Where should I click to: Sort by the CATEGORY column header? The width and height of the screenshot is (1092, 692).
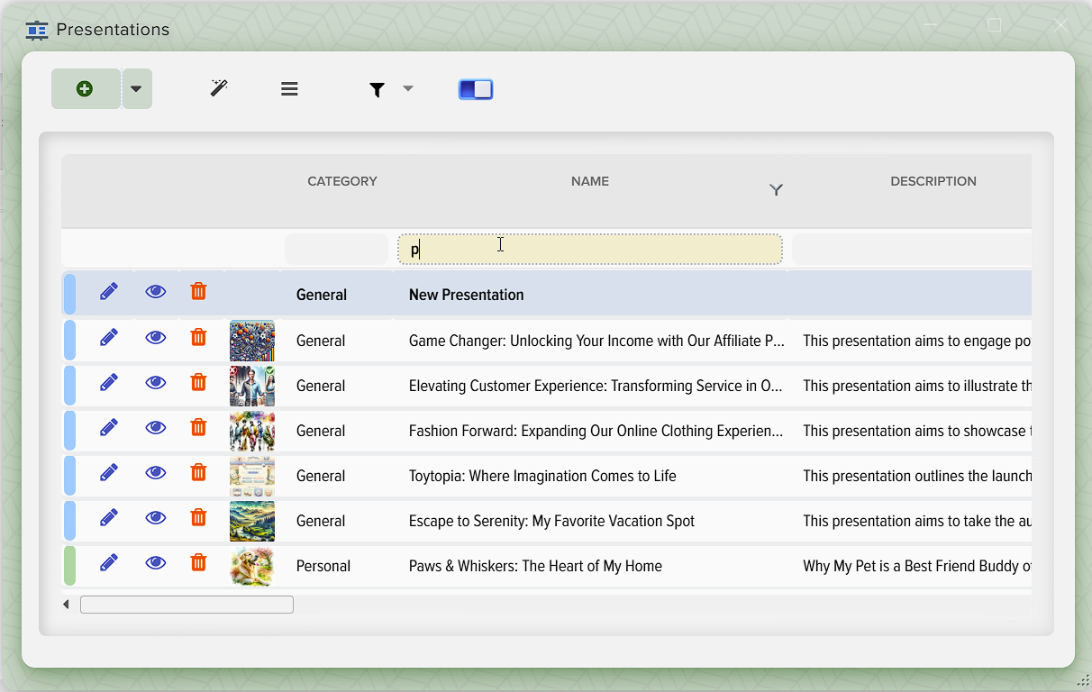(342, 181)
